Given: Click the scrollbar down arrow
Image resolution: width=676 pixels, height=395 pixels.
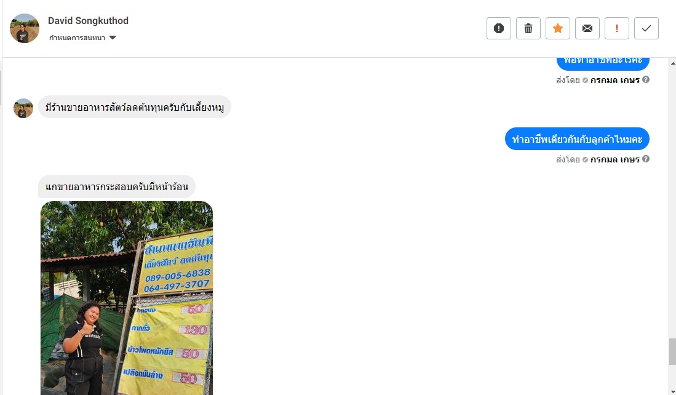Looking at the screenshot, I should tap(672, 391).
